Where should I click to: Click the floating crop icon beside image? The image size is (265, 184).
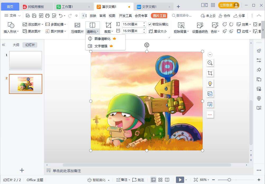(x=210, y=73)
